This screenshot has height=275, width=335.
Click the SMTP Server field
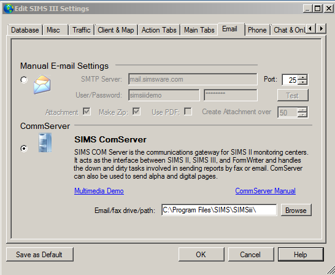193,79
